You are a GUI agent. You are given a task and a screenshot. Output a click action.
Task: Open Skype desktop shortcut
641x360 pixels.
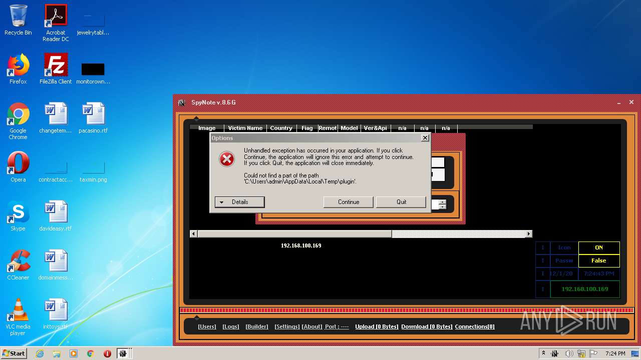tap(18, 216)
